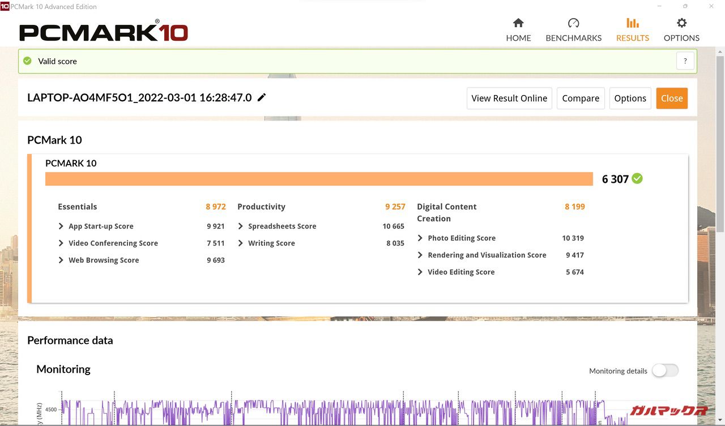Open Benchmarks via the gauge icon
The image size is (725, 426).
573,23
